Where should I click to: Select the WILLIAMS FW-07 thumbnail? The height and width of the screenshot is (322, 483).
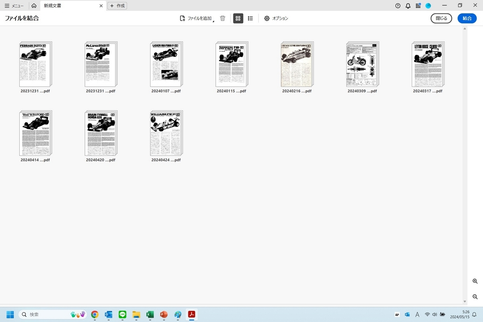166,133
